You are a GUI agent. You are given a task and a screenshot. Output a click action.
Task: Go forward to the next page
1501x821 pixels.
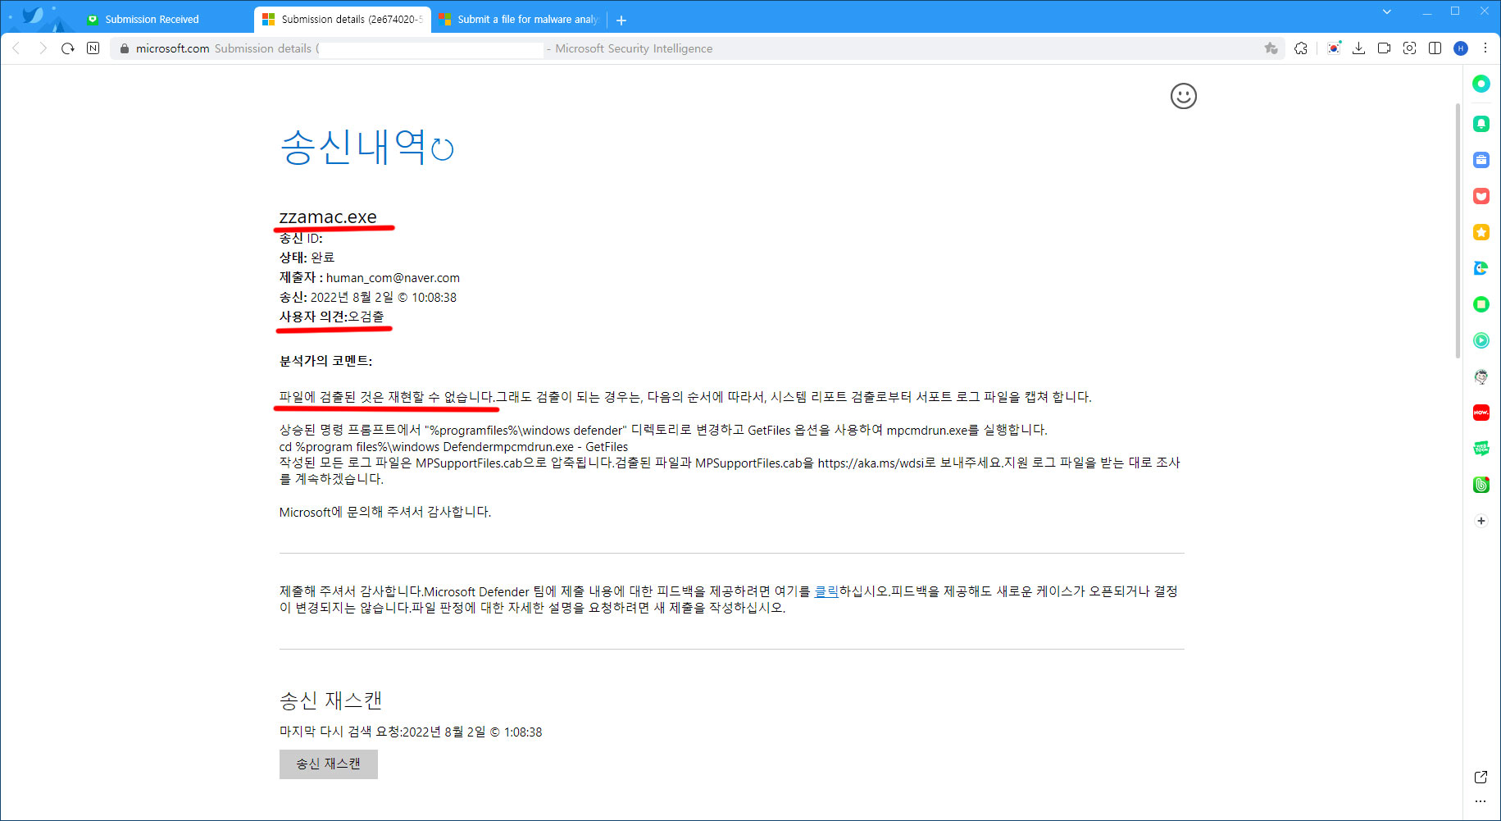click(43, 48)
